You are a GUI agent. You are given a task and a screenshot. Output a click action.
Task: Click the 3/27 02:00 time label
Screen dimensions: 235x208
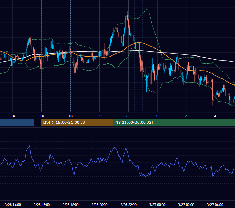pyautogui.click(x=186, y=205)
